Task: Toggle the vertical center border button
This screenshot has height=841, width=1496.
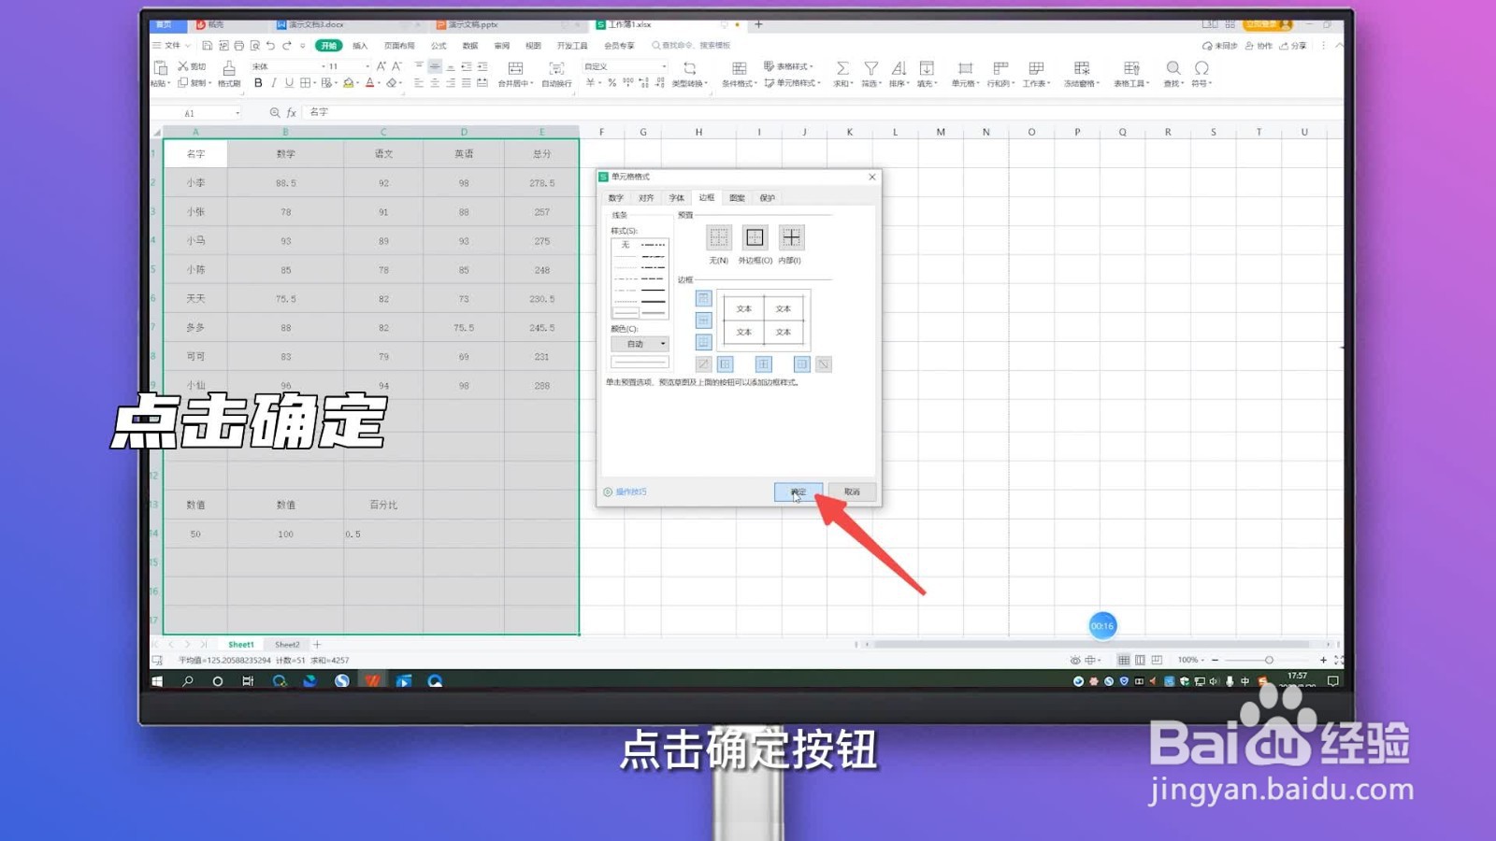Action: (764, 364)
